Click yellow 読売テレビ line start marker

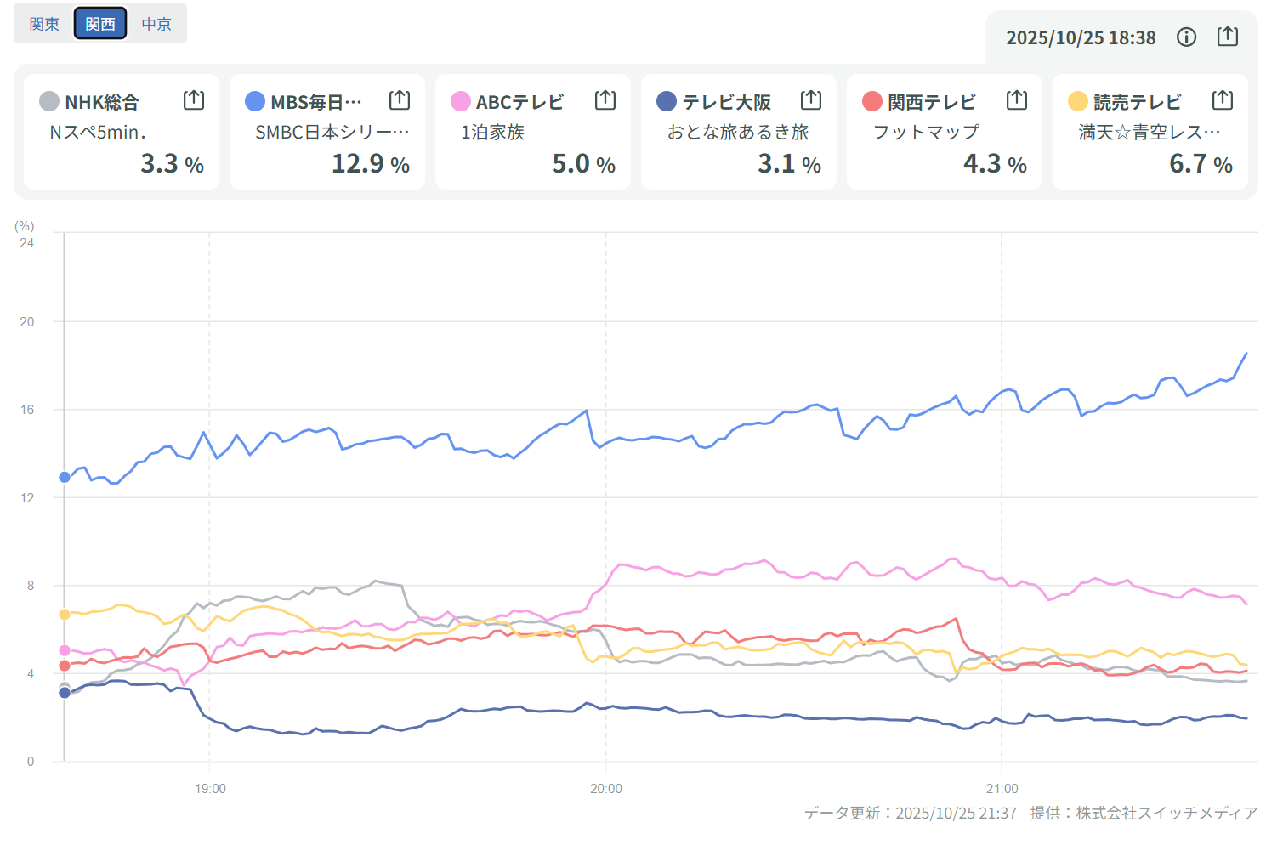65,614
